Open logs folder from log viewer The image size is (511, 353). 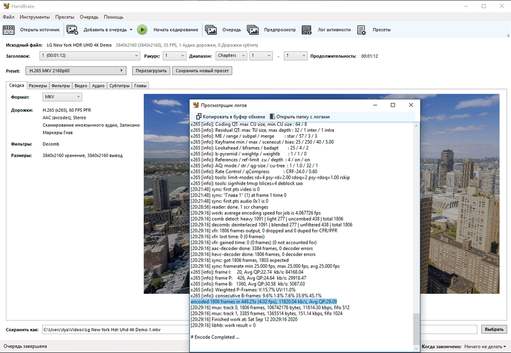pyautogui.click(x=300, y=116)
